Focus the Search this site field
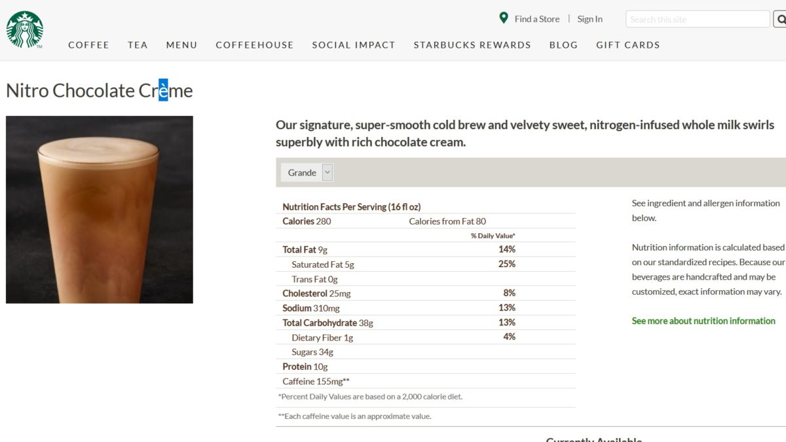 click(698, 19)
